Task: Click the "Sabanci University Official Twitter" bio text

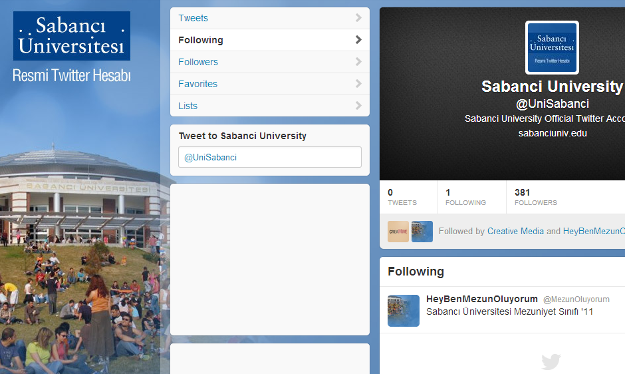Action: coord(545,118)
